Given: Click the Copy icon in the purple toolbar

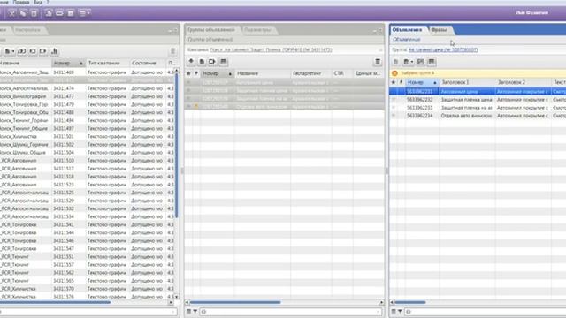Looking at the screenshot, I should pos(23,13).
